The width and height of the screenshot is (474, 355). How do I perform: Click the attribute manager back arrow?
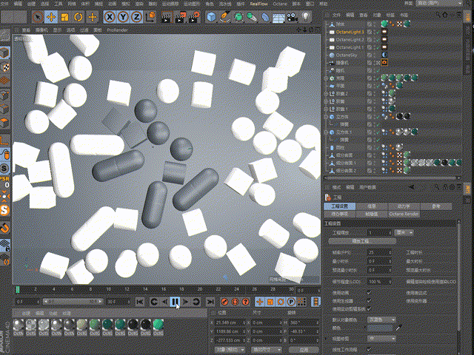click(411, 187)
